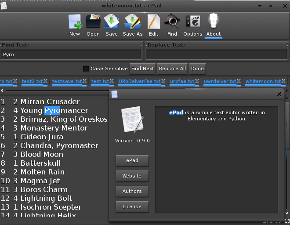Image resolution: width=290 pixels, height=225 pixels.
Task: Switch to the URbDelverFae.txt tab
Action: pyautogui.click(x=139, y=81)
